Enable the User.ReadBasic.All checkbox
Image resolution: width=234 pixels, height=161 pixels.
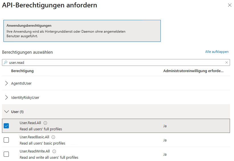pos(6,140)
